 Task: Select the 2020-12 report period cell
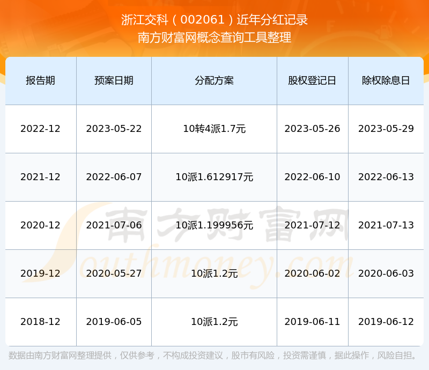coord(41,225)
